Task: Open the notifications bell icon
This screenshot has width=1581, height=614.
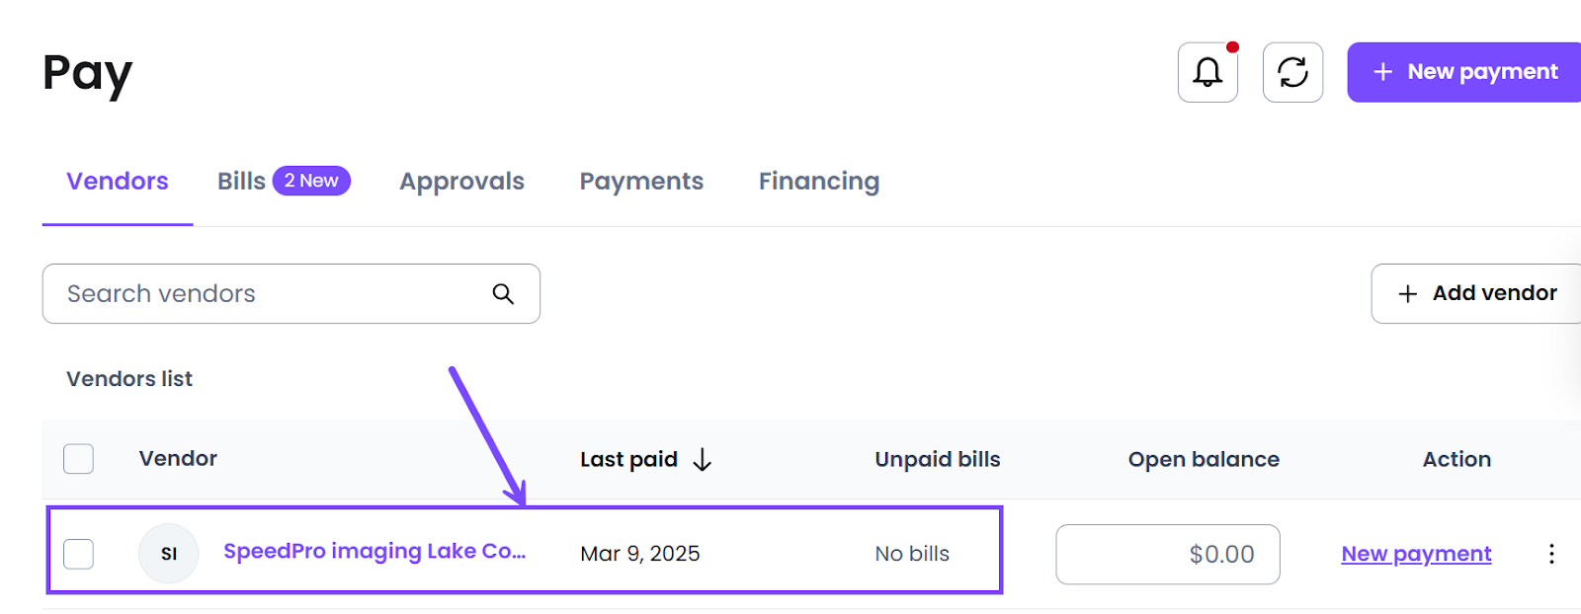Action: click(x=1207, y=72)
